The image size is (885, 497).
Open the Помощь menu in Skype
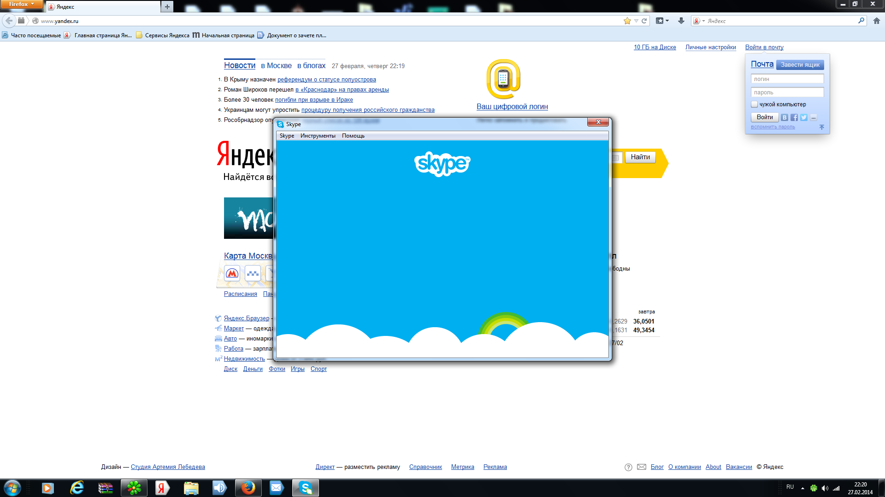tap(353, 136)
